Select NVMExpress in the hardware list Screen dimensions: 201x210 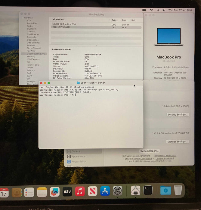coord(33,59)
